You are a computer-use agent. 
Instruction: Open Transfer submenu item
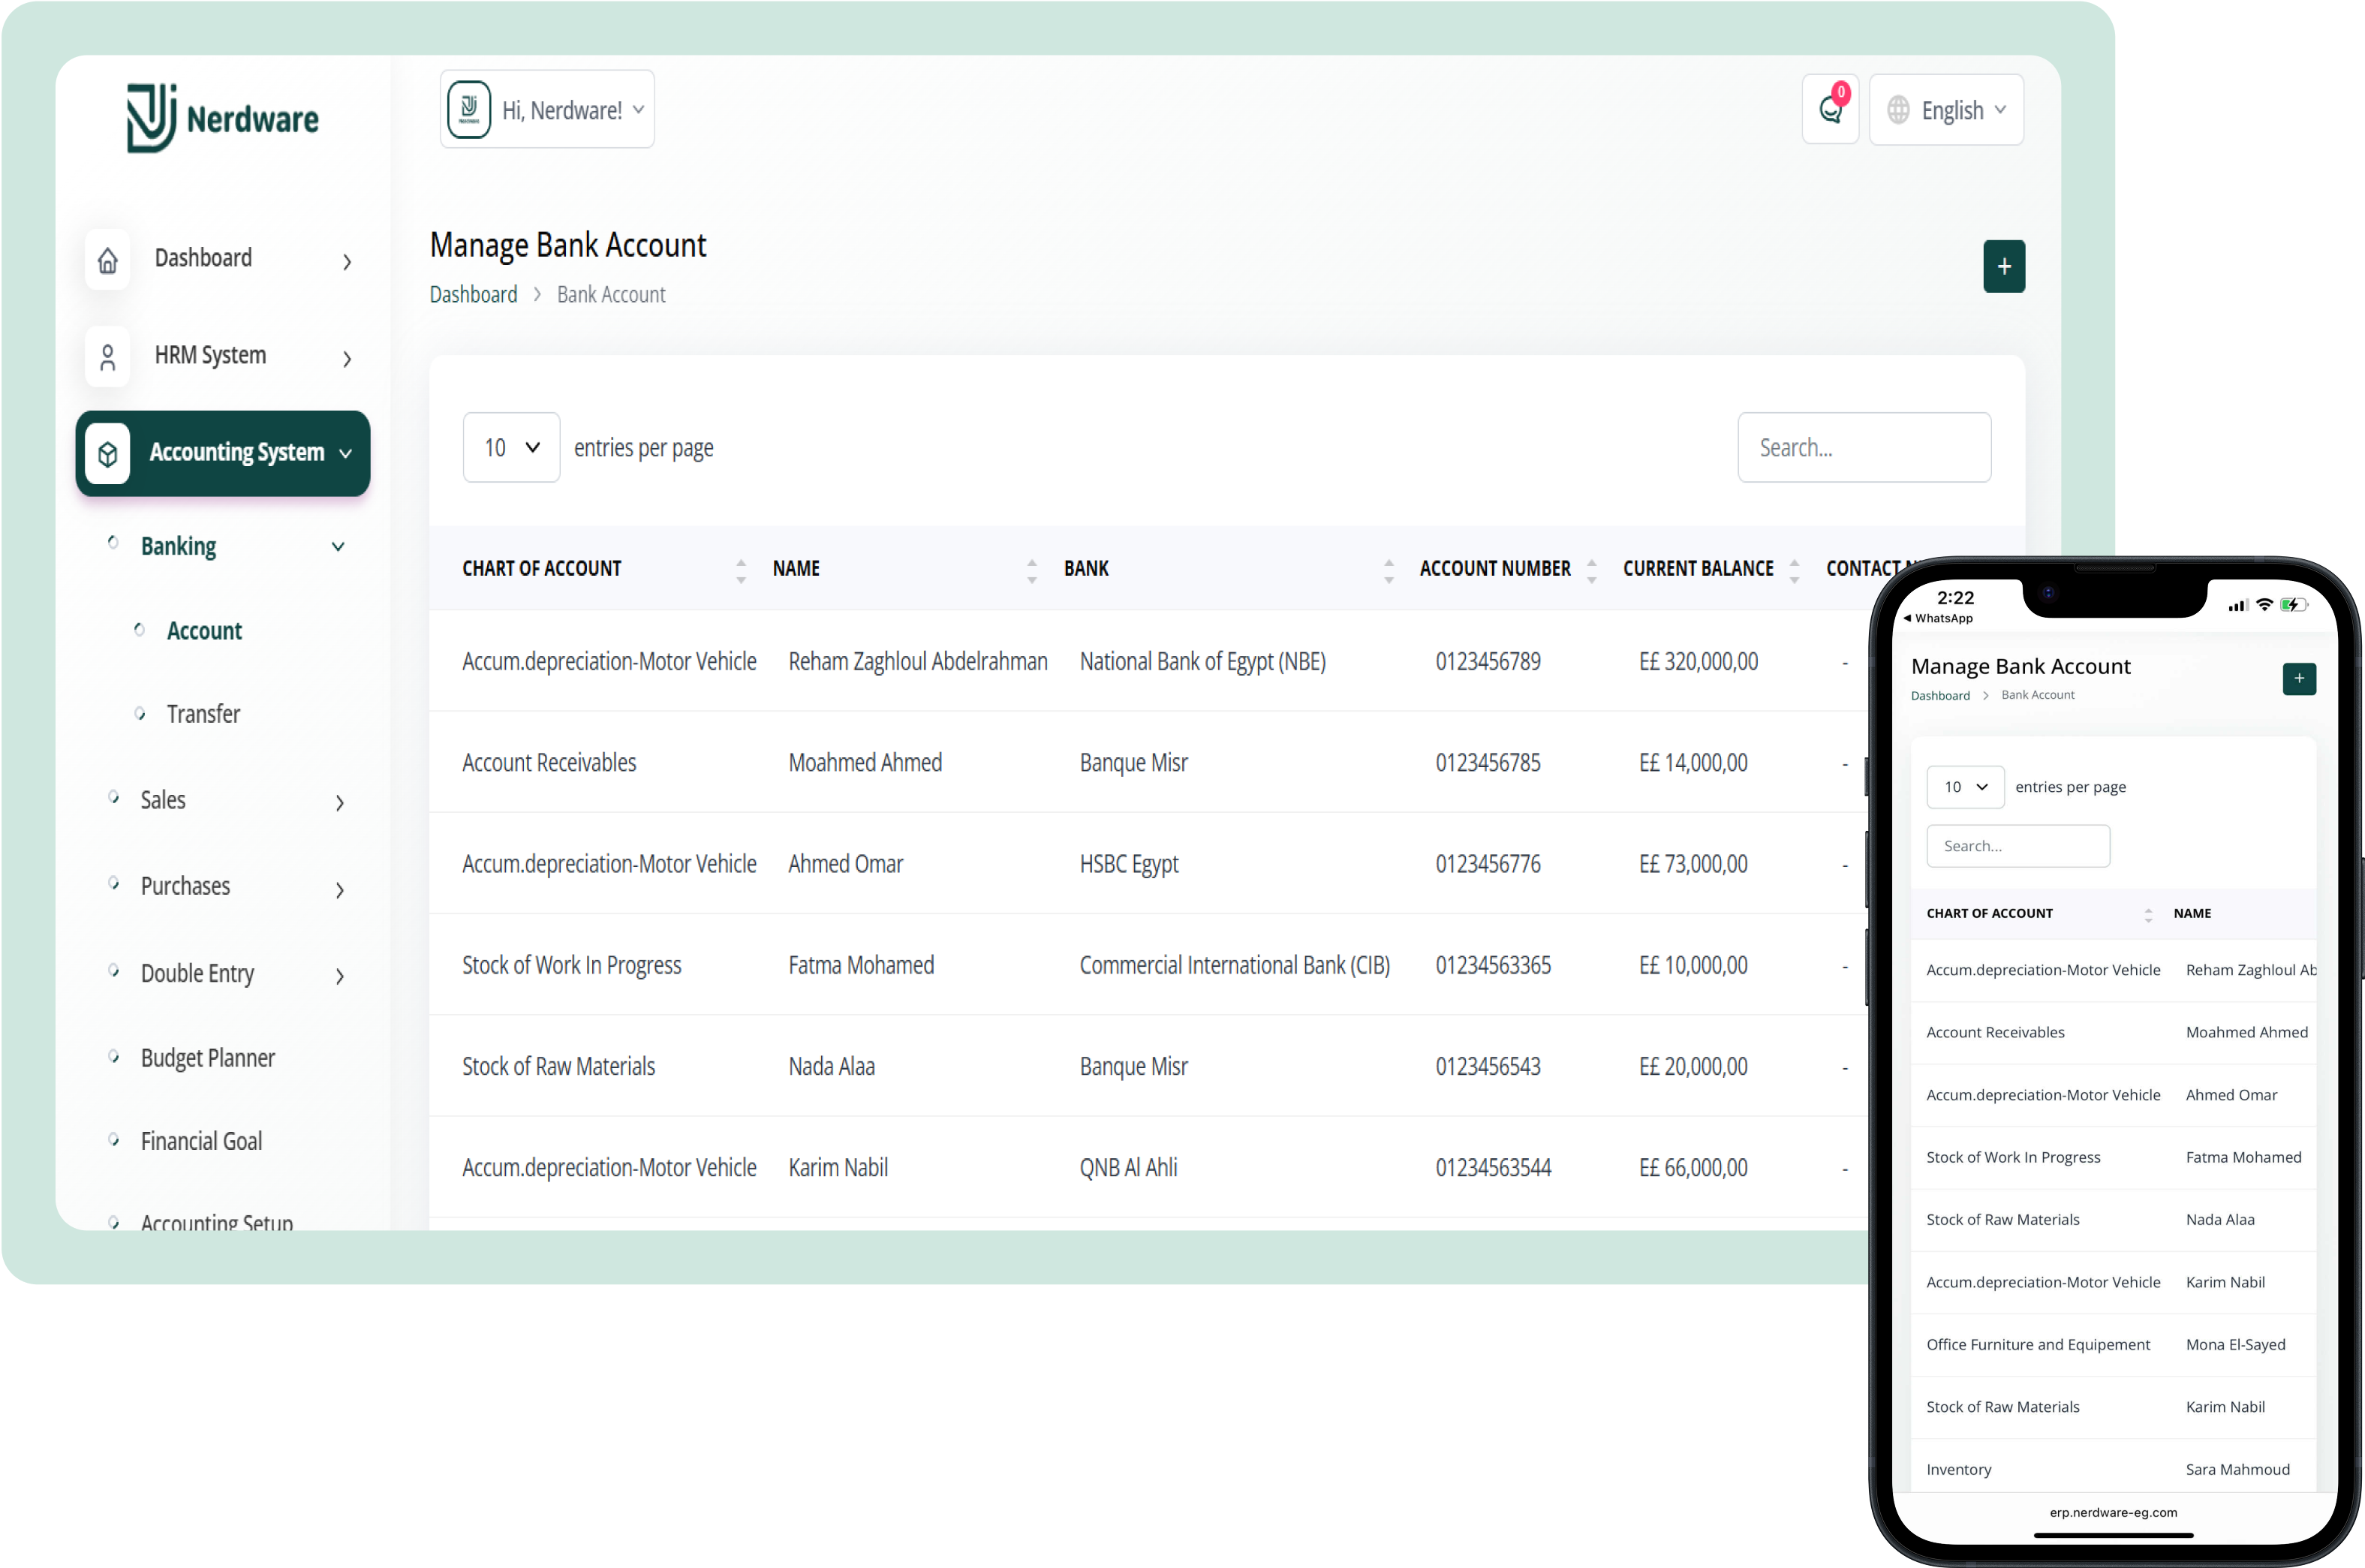[x=203, y=714]
